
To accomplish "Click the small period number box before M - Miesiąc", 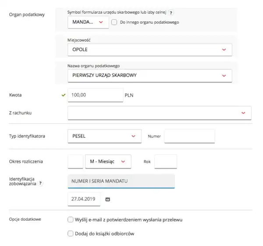I will coord(75,161).
